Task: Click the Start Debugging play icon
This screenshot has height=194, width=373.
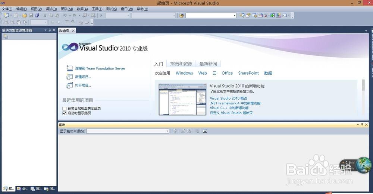Action: (101, 15)
